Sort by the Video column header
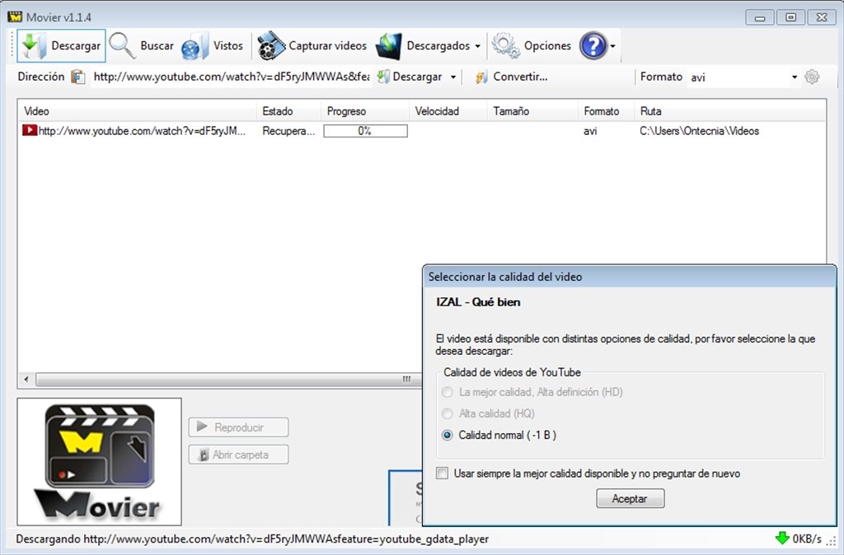 138,111
